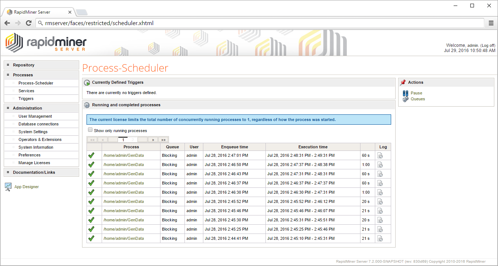The image size is (498, 266).
Task: Collapse the Processes sidebar section
Action: [23, 75]
